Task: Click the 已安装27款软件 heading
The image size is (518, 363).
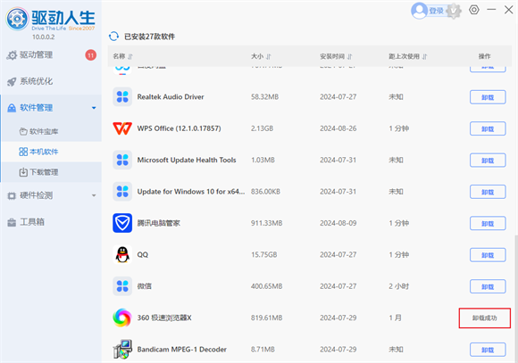Action: click(x=149, y=37)
